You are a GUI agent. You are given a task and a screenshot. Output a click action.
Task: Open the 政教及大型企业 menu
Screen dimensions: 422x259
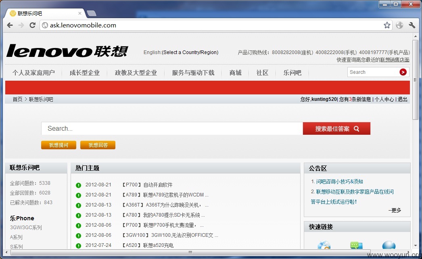click(136, 73)
